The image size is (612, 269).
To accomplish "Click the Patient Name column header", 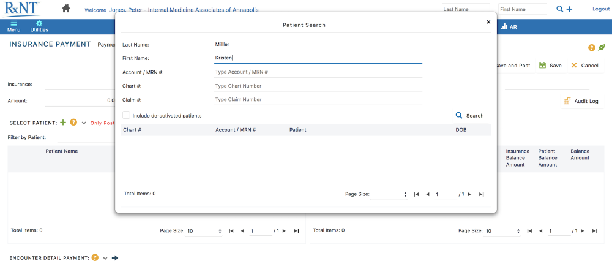I will pos(62,151).
